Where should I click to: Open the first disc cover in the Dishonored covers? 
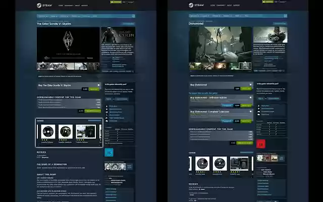pos(202,164)
